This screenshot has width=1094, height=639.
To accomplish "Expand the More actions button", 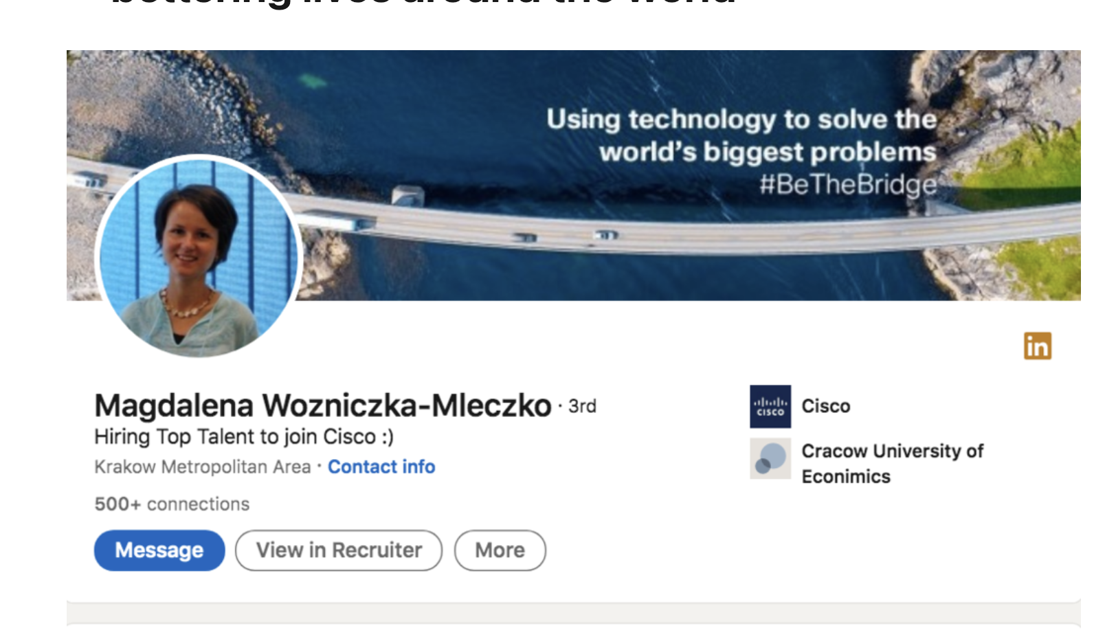I will click(x=500, y=550).
